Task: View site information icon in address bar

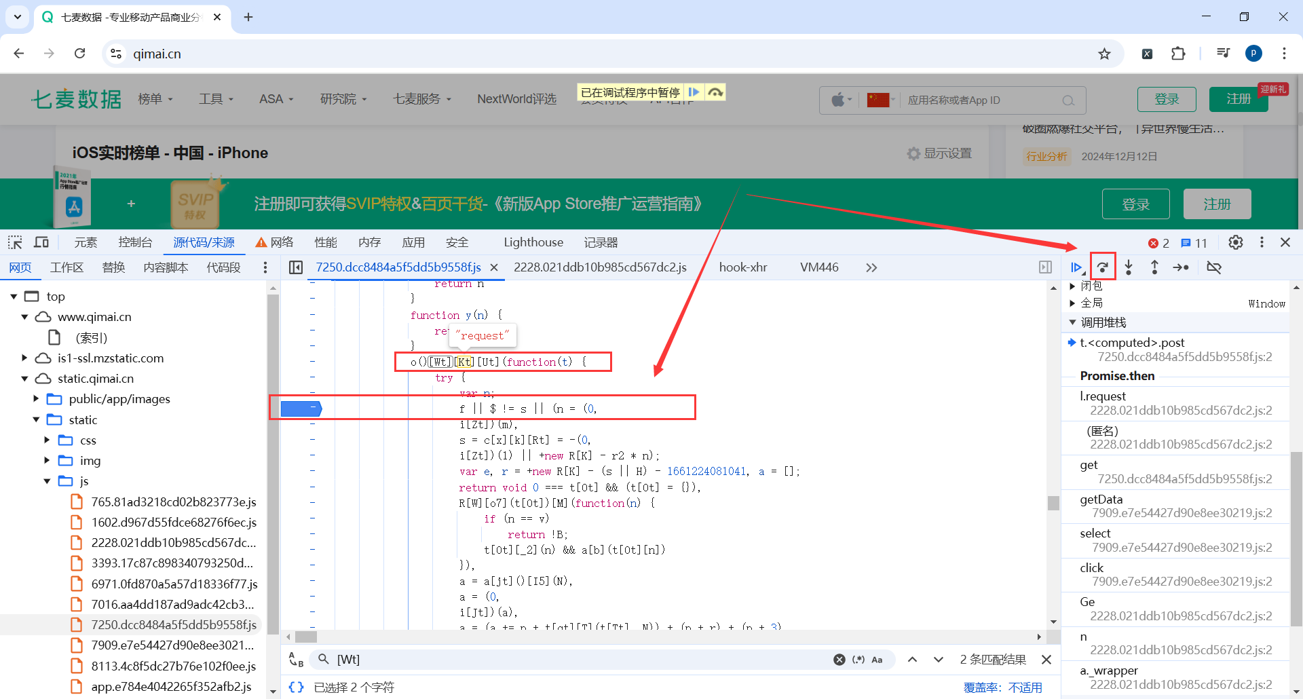Action: pos(116,54)
